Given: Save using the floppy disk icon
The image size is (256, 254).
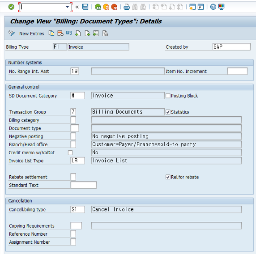Looking at the screenshot, I should click(x=85, y=7).
